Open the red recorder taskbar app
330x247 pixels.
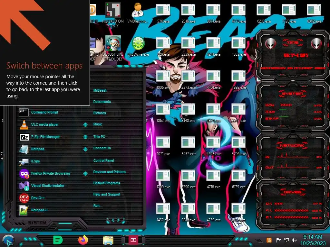pos(133,240)
